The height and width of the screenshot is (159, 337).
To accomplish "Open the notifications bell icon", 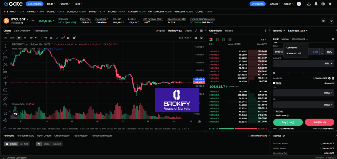I will click(316, 4).
